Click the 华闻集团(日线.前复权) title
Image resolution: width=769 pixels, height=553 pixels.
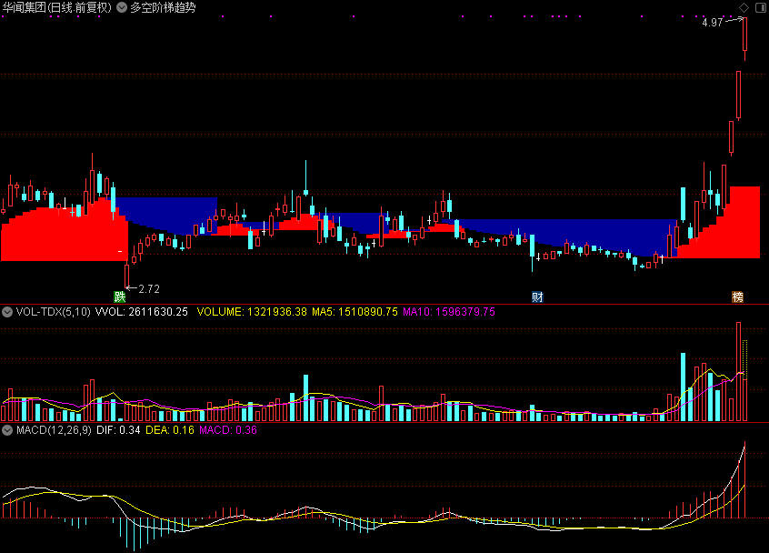(x=57, y=8)
